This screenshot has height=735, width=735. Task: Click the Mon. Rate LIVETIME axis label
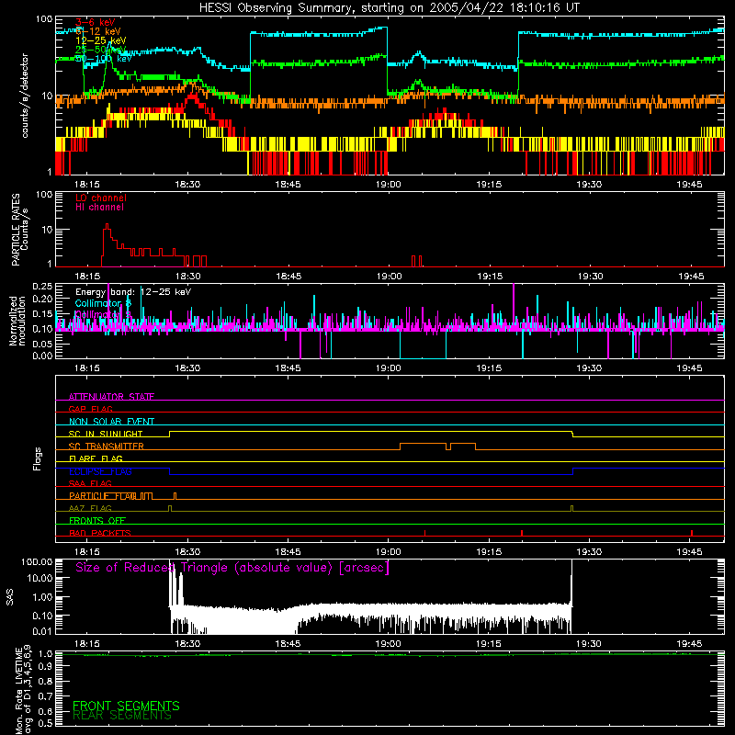[23, 689]
